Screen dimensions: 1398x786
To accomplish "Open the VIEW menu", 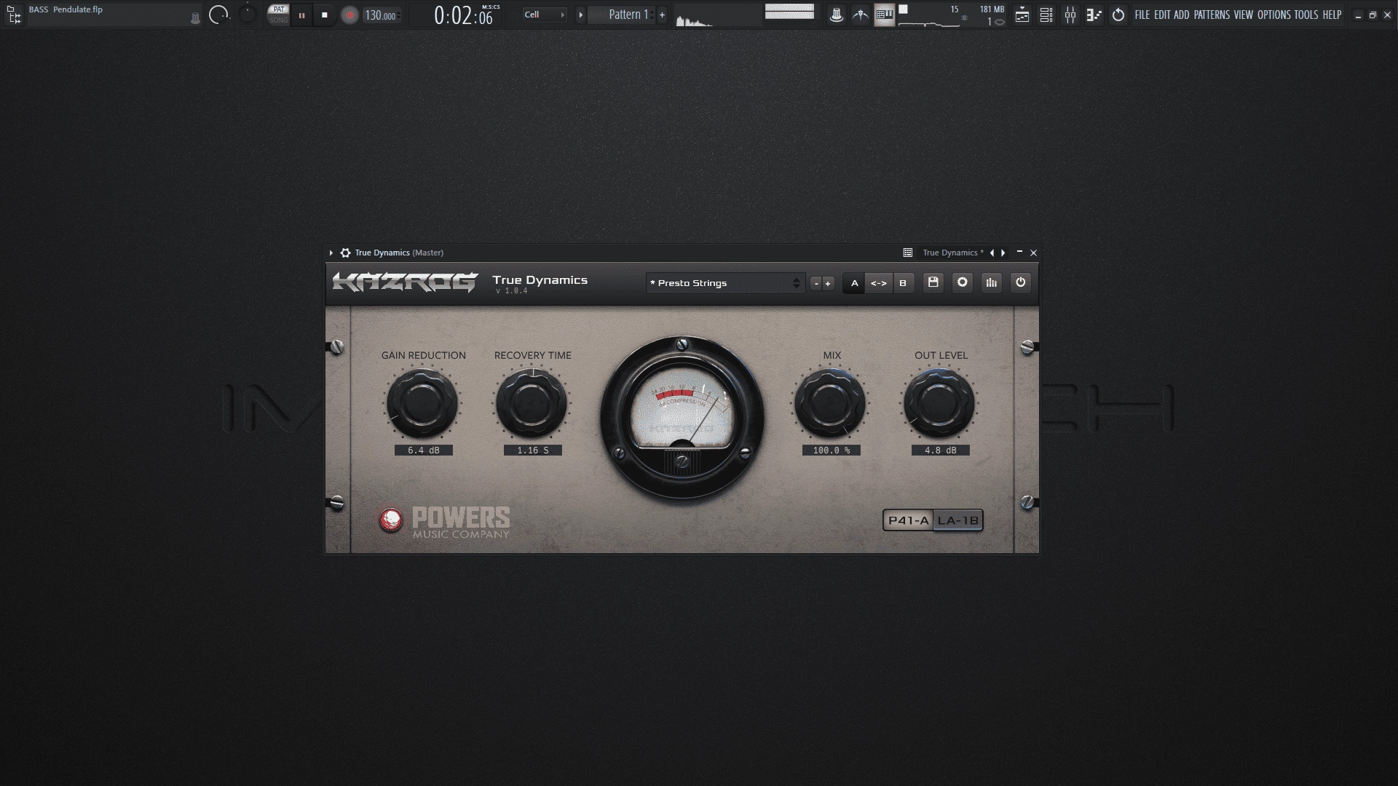I will pos(1244,15).
